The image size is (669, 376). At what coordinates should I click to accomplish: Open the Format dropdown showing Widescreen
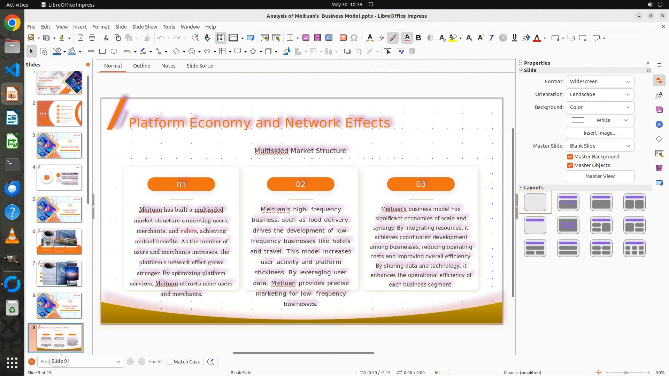(600, 81)
